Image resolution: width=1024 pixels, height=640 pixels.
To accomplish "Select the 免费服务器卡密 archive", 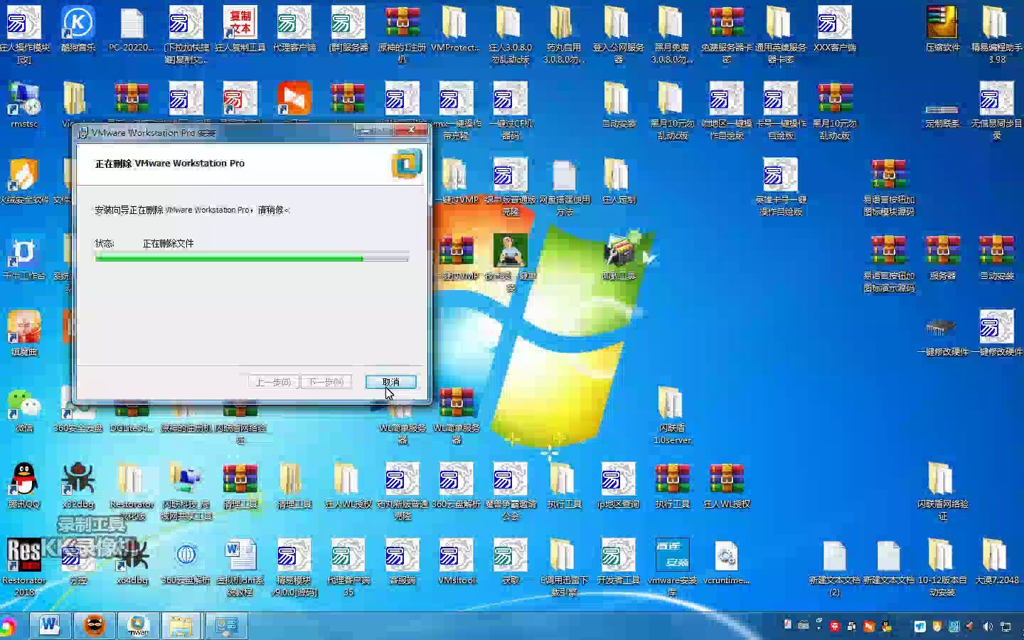I will click(727, 35).
